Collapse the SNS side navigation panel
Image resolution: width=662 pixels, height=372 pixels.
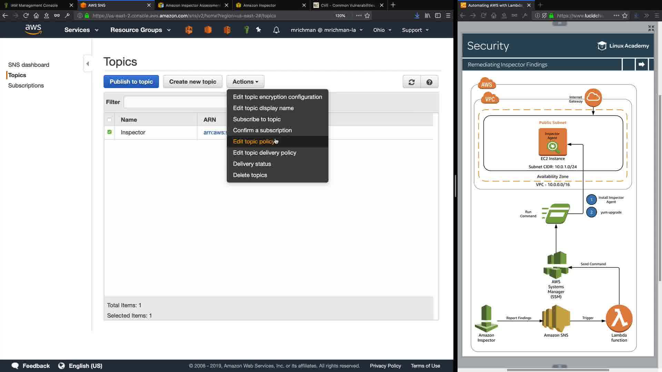click(88, 64)
